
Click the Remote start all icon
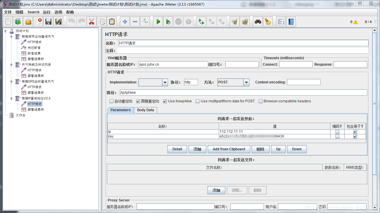202,22
